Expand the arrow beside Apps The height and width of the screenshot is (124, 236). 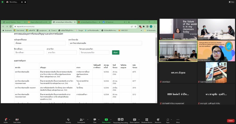coord(171,120)
